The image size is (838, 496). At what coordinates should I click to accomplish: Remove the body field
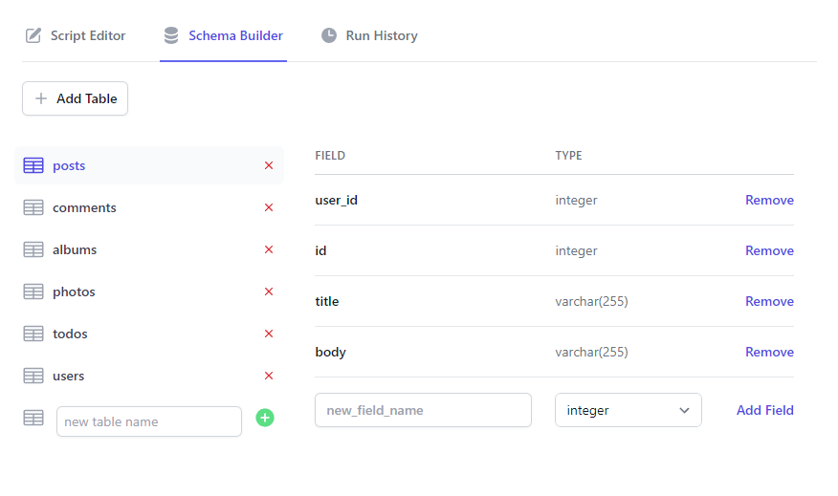pos(769,352)
